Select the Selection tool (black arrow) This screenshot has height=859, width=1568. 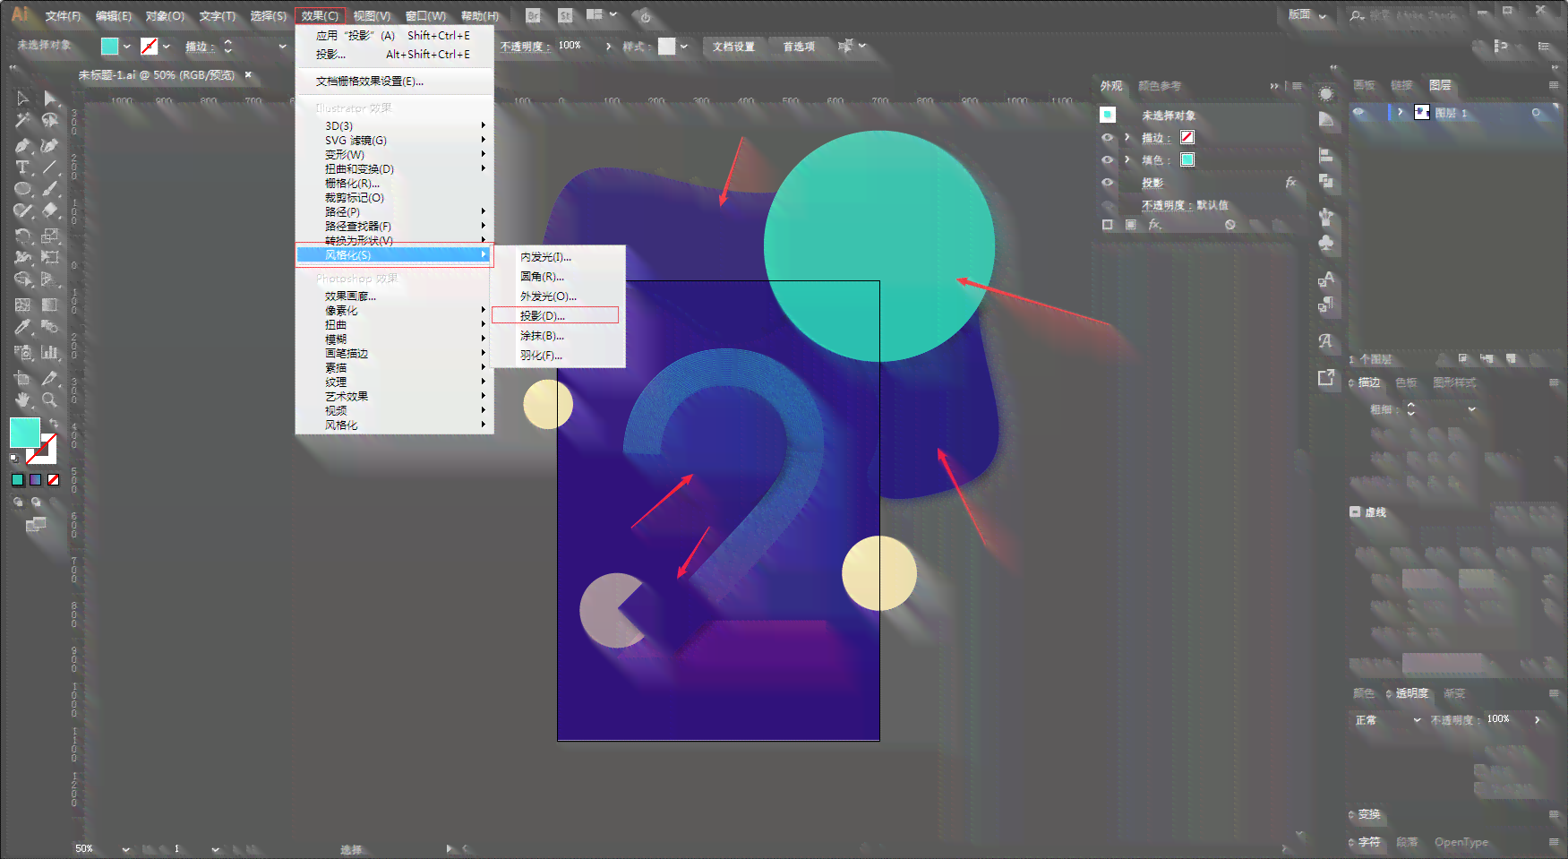(x=22, y=98)
